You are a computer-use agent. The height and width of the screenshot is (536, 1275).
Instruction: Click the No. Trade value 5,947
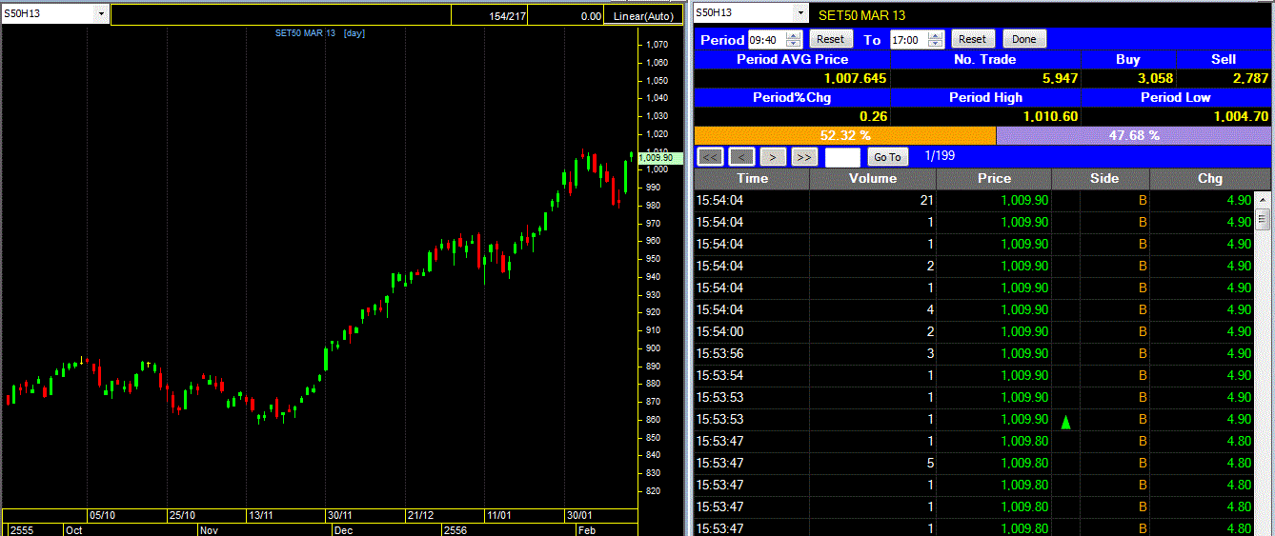tap(1060, 78)
